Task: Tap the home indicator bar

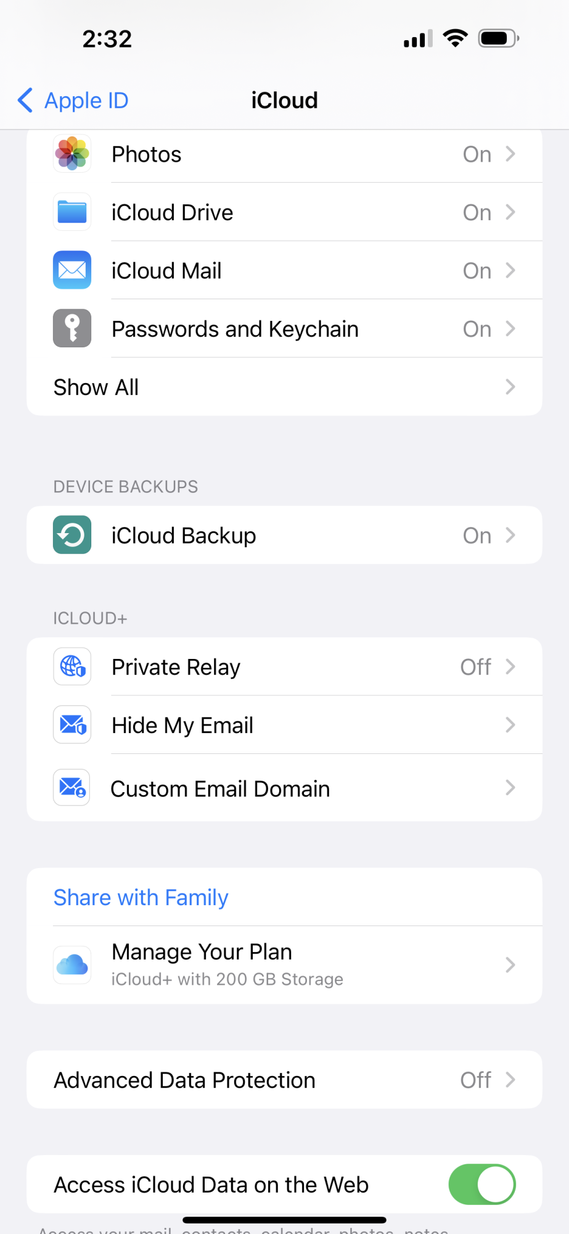Action: coord(284,1220)
